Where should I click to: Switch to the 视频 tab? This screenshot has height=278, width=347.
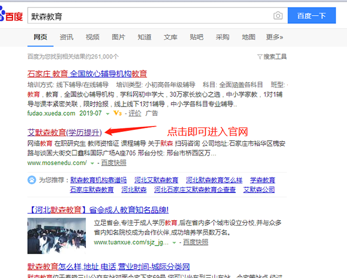(93, 37)
